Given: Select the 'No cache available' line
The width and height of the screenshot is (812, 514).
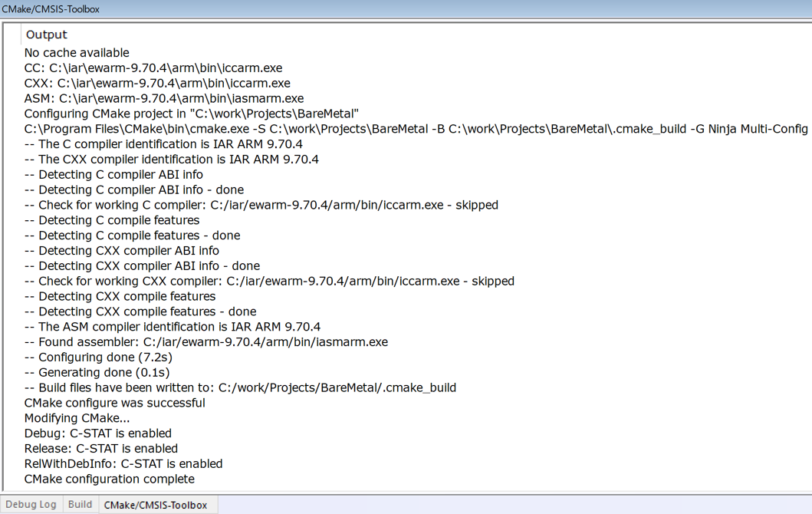Looking at the screenshot, I should click(77, 53).
